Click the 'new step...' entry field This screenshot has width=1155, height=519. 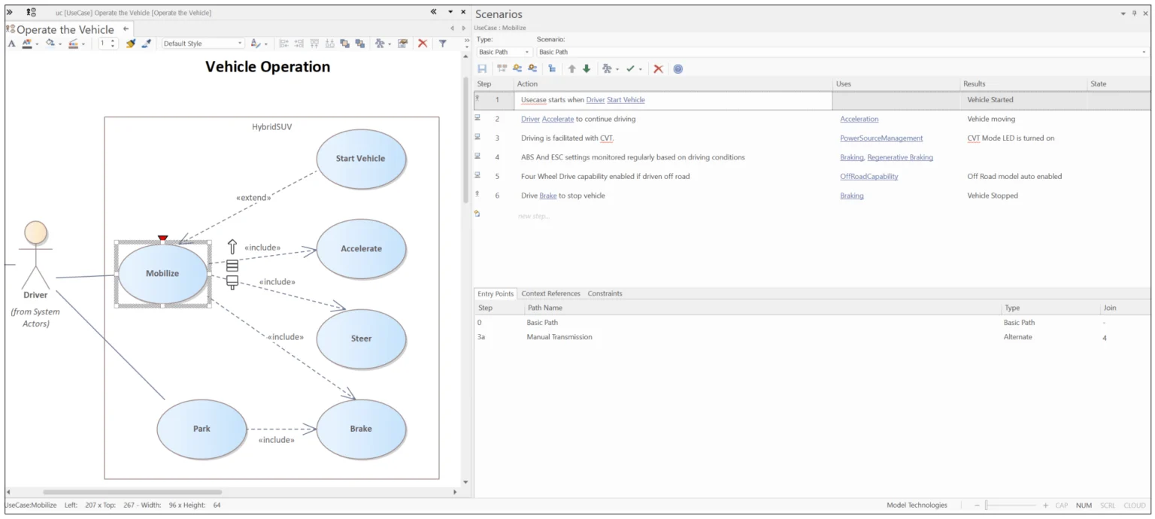coord(534,216)
